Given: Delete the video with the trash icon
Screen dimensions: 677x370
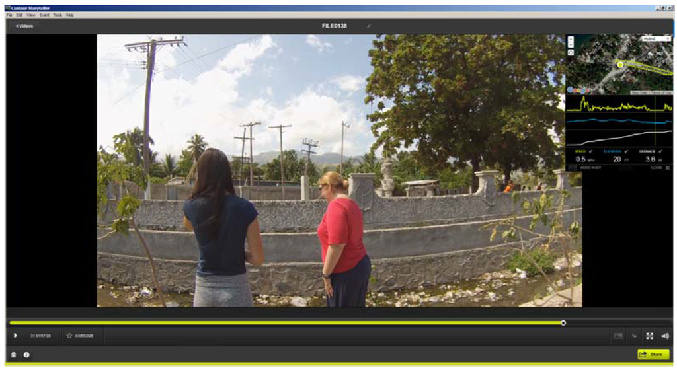Looking at the screenshot, I should click(x=13, y=355).
